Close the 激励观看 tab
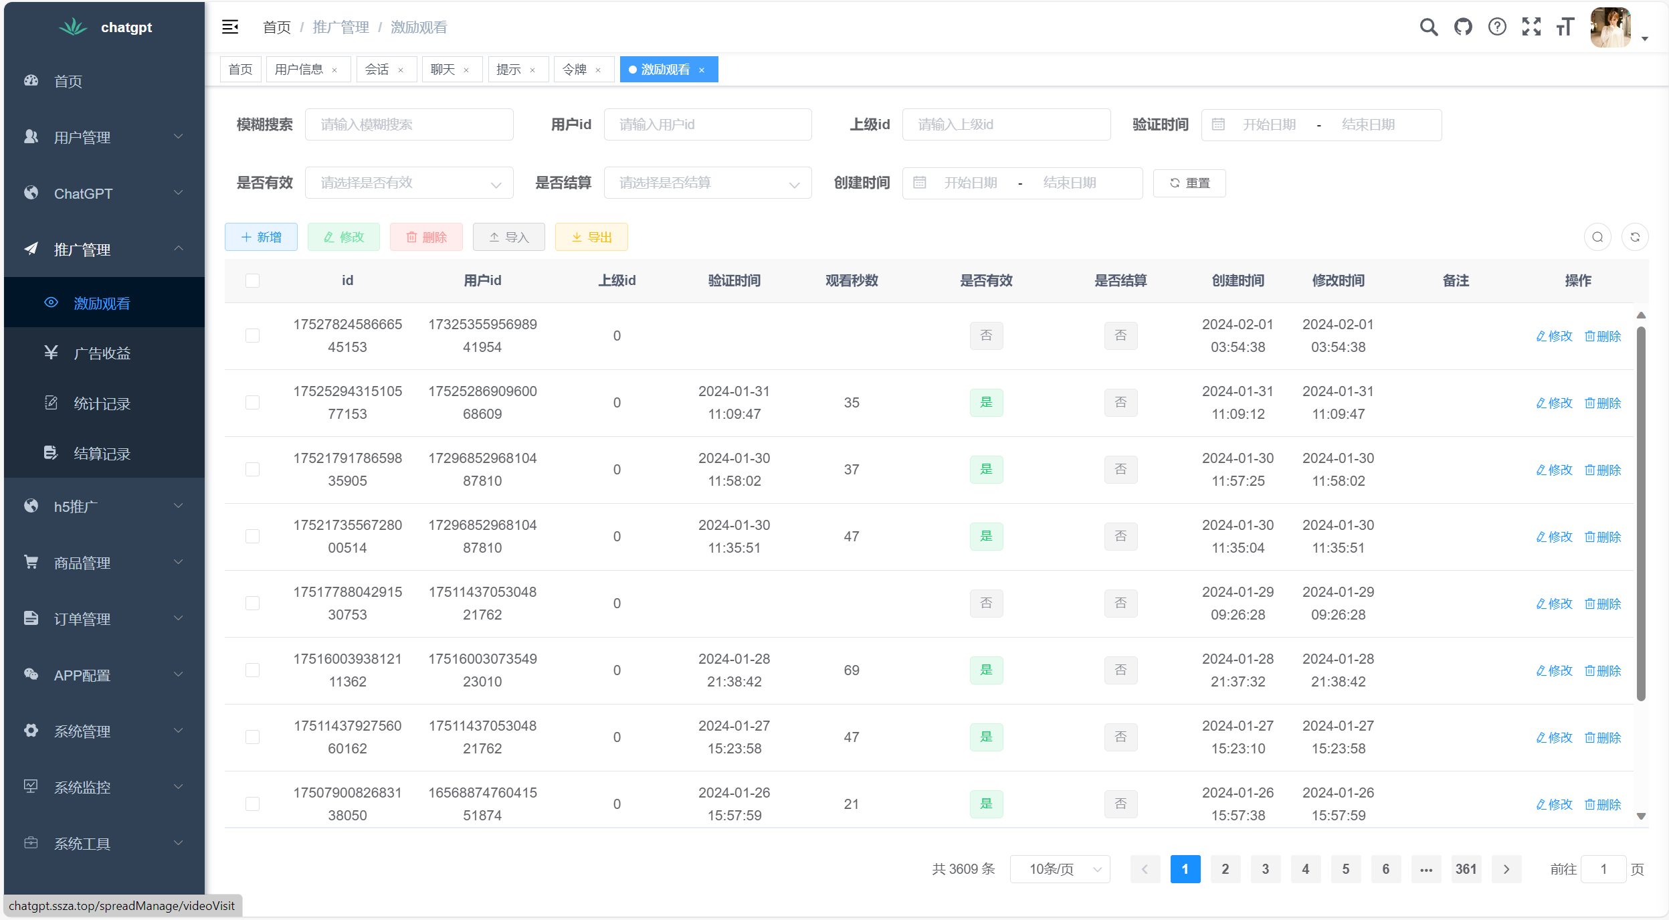 click(x=702, y=70)
